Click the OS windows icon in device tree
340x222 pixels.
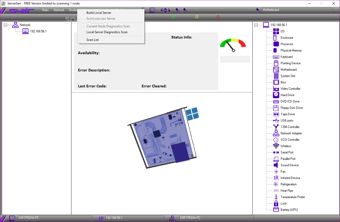276,31
